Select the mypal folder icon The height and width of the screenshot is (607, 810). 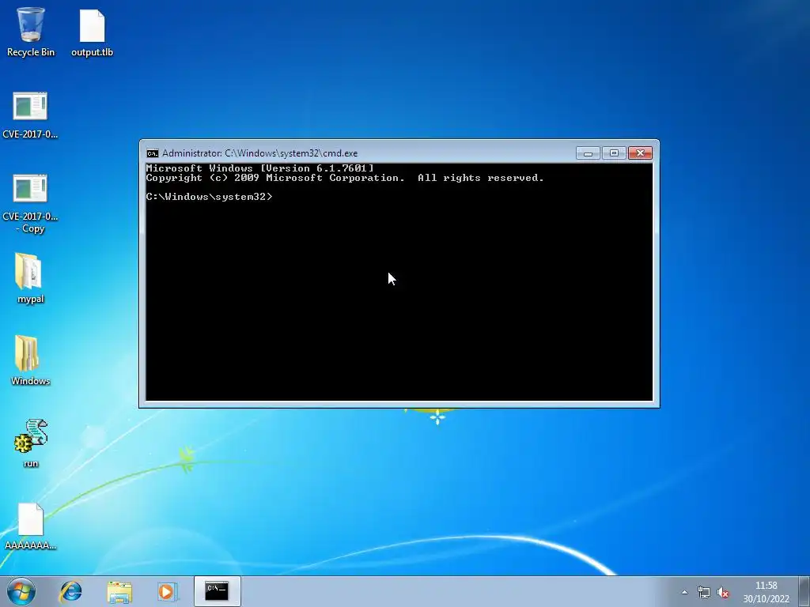(x=30, y=277)
